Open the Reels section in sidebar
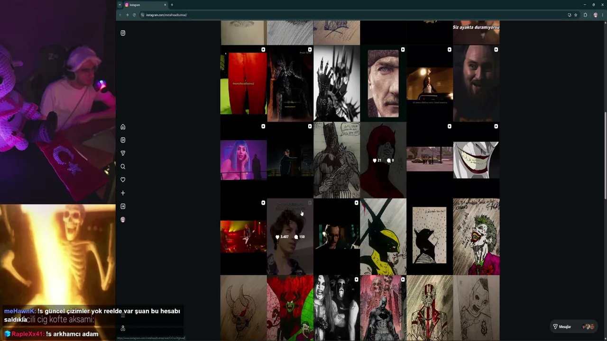Image resolution: width=607 pixels, height=341 pixels. (x=123, y=140)
